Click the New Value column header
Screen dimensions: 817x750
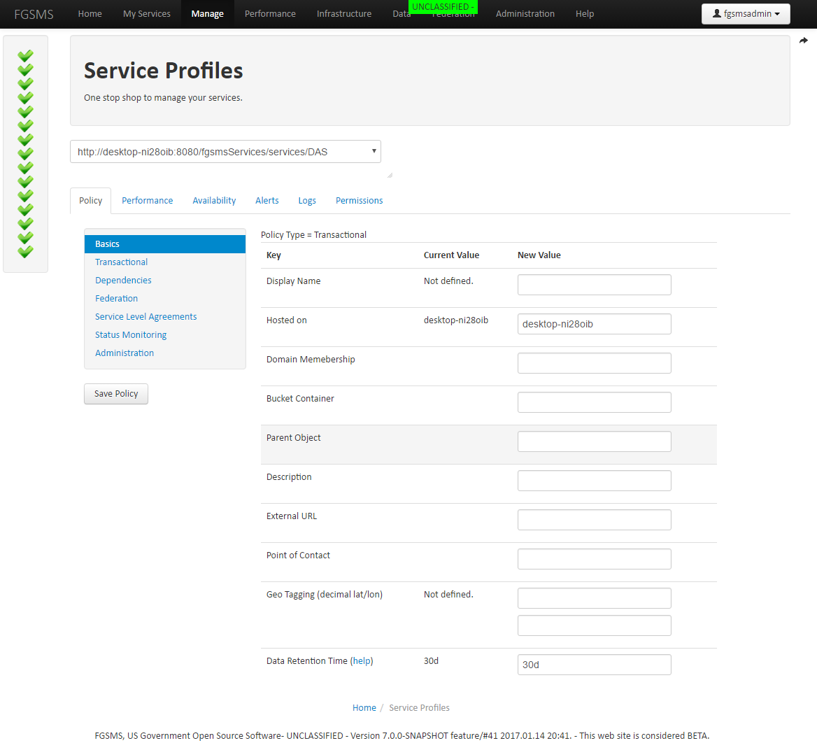point(539,255)
